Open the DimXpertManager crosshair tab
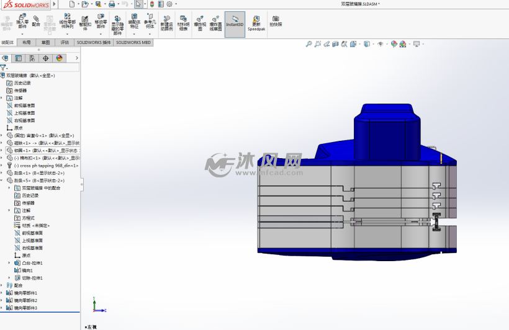509x330 pixels. [x=45, y=58]
